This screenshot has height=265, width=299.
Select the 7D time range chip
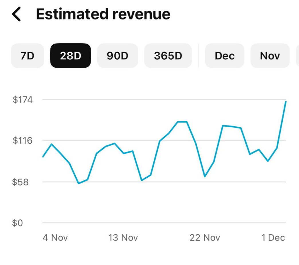[27, 56]
